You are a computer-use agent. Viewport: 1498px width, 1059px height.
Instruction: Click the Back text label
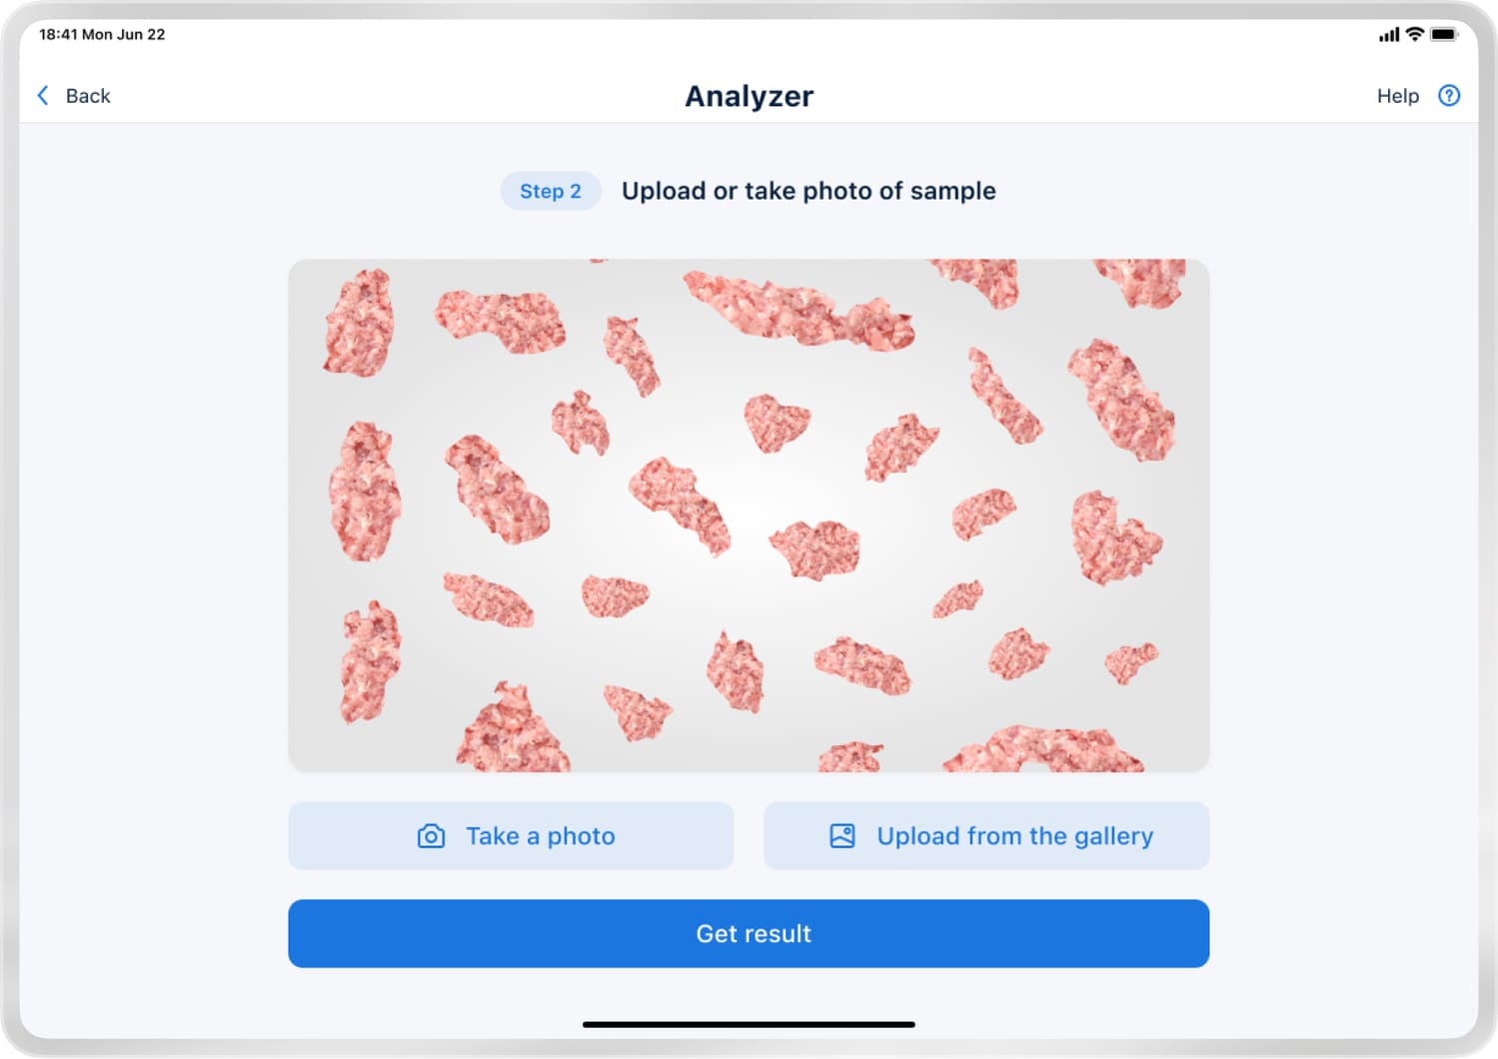tap(88, 96)
